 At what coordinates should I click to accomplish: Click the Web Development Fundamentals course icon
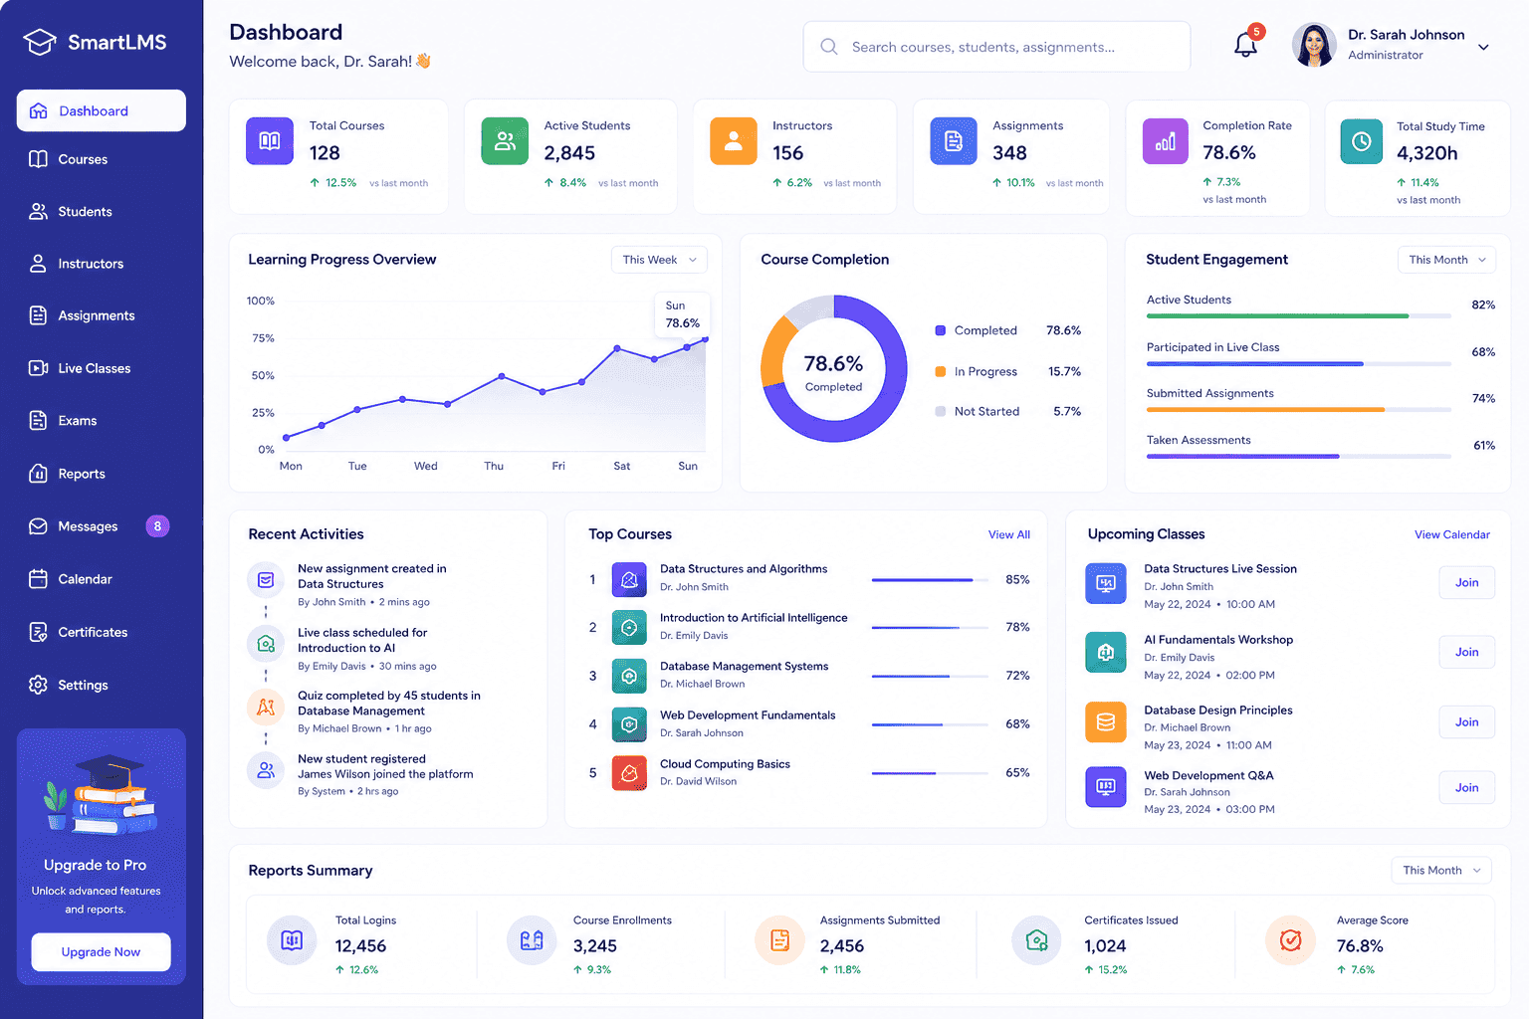629,725
